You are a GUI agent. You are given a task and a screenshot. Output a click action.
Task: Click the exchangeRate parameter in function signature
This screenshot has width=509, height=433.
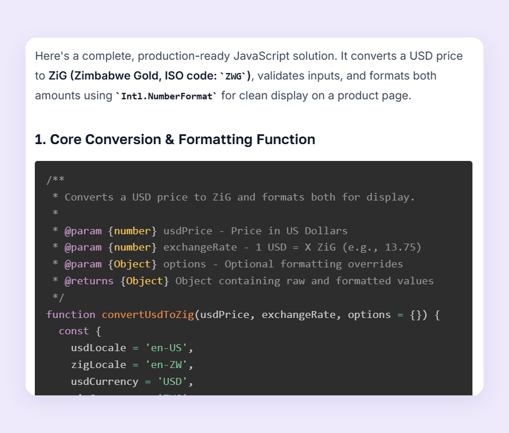(x=299, y=315)
